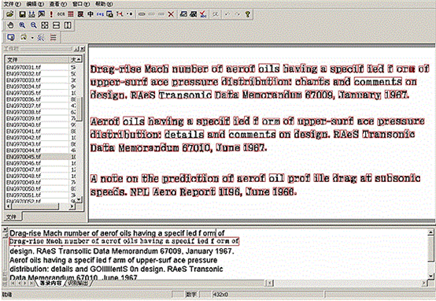Image resolution: width=436 pixels, height=301 pixels.
Task: Click file list scroll up arrow
Action: tap(79, 59)
